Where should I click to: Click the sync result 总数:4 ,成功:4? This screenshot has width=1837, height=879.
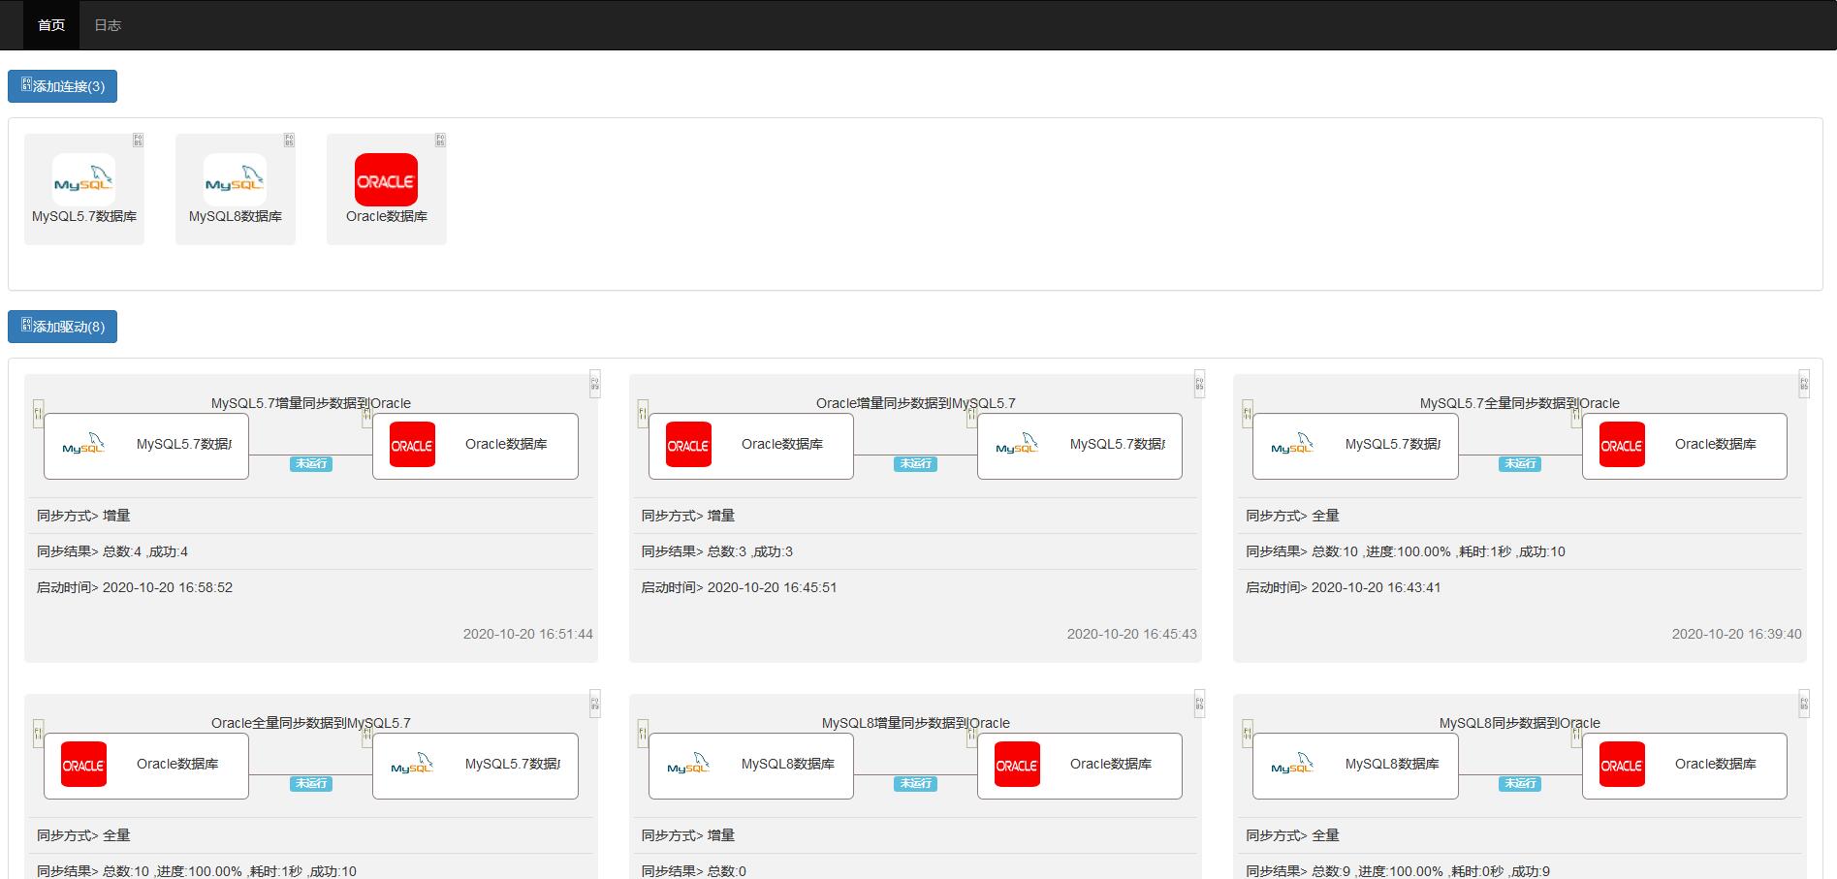145,551
